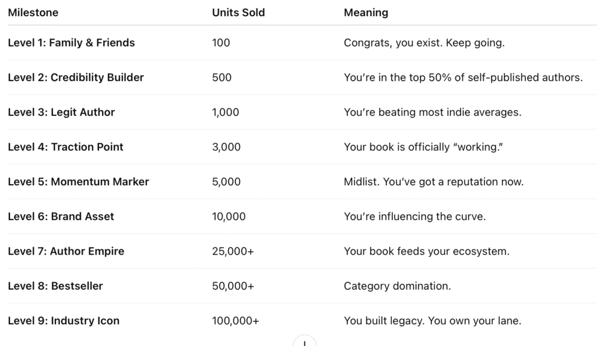
Task: Click "You're influencing the curve." cell
Action: (x=415, y=216)
